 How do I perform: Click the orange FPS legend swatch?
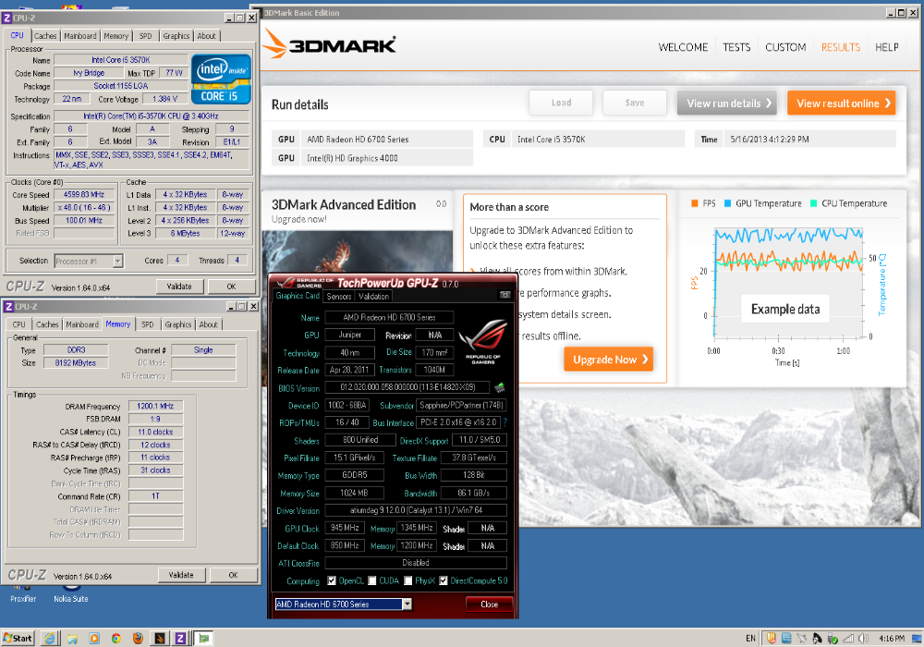point(694,203)
